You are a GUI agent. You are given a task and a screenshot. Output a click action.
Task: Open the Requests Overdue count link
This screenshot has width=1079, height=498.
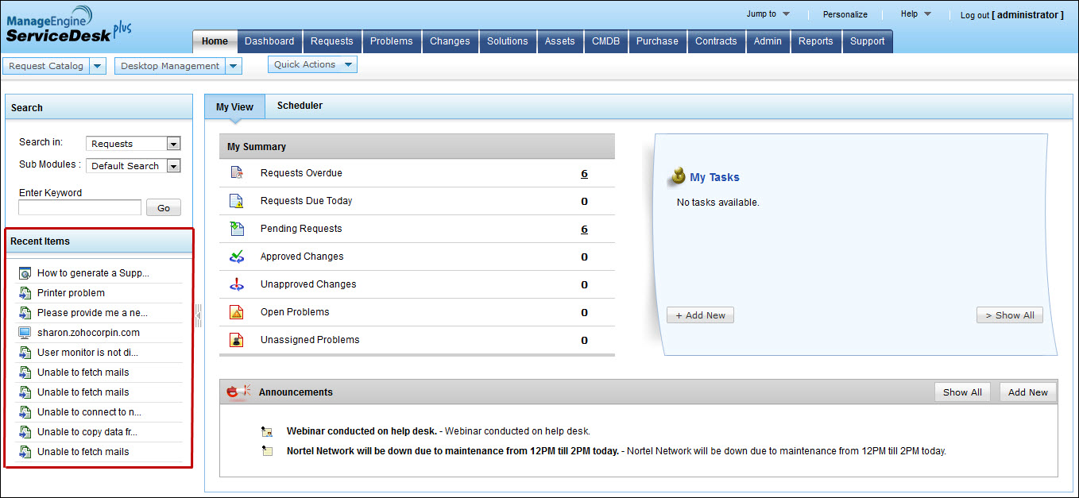pyautogui.click(x=584, y=173)
